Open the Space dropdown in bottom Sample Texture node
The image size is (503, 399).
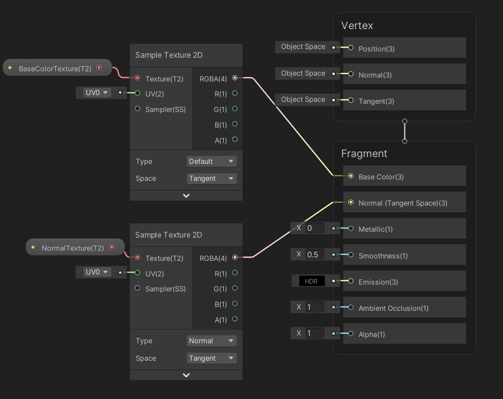(211, 358)
